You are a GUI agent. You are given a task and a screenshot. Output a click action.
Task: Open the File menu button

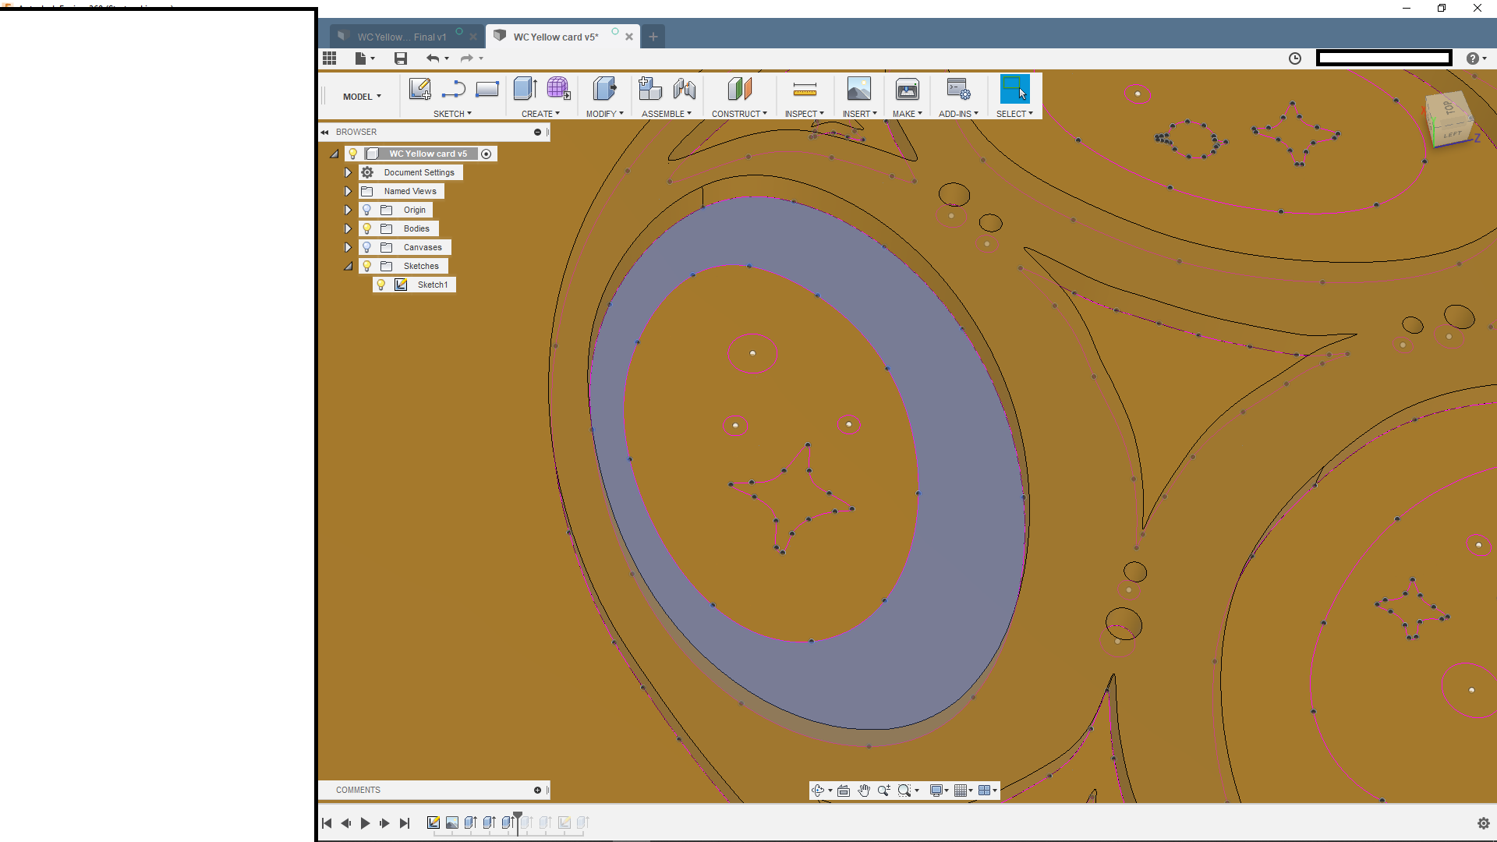coord(364,58)
